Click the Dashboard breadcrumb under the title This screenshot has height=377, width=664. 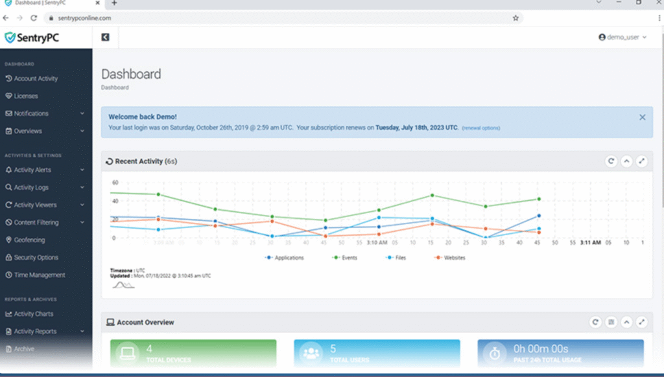point(115,87)
